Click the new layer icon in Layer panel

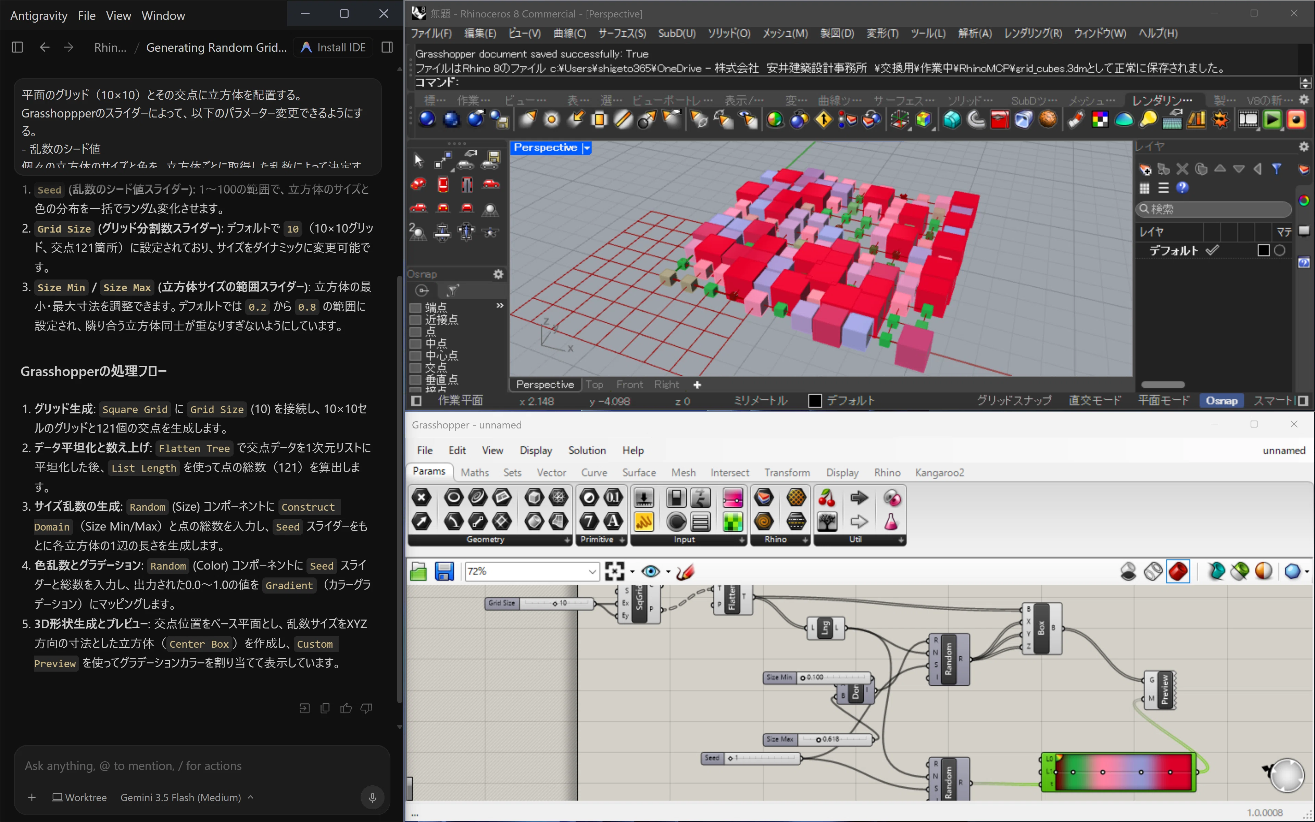pyautogui.click(x=1145, y=169)
